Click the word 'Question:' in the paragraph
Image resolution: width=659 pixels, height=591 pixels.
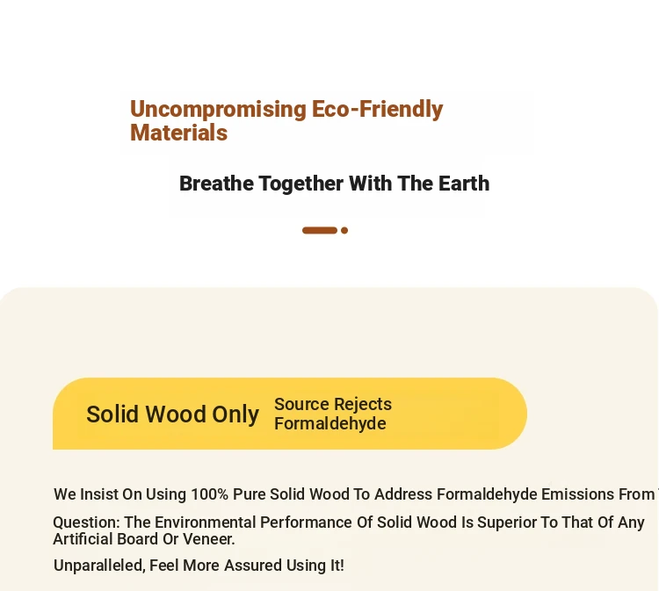(x=87, y=523)
